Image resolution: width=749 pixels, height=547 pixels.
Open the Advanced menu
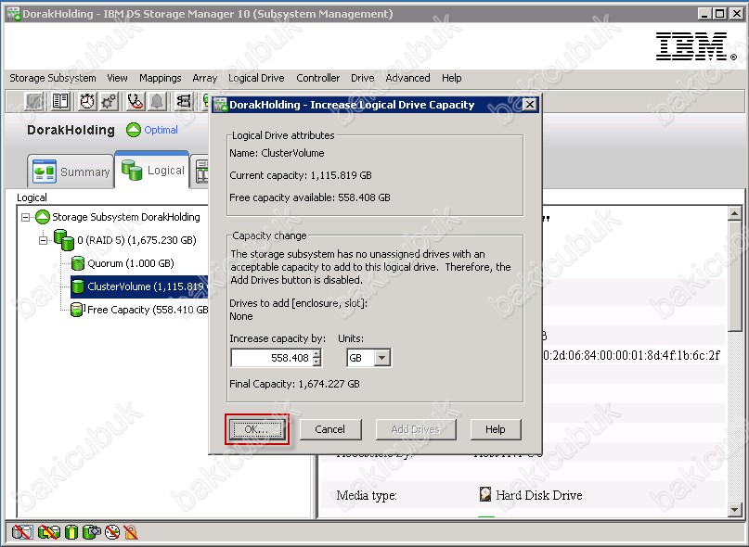point(407,78)
